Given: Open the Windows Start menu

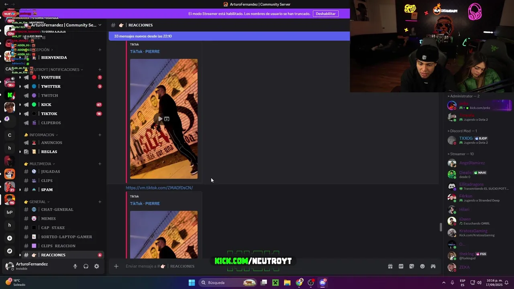Looking at the screenshot, I should coord(192,283).
